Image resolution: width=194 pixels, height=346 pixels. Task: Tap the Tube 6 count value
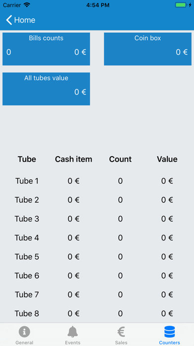coord(120,275)
